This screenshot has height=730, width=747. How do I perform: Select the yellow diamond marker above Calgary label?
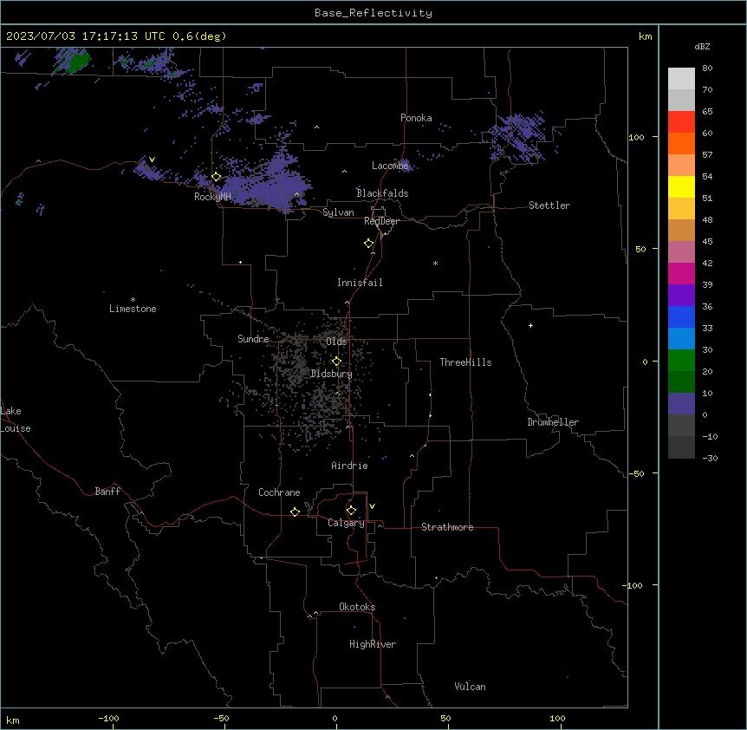[351, 511]
